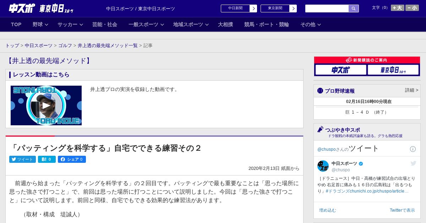Open the chuspo profile avatar
Viewport: 426px width, 223px height.
point(323,166)
